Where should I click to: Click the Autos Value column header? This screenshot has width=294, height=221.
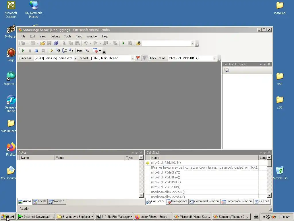tap(90, 158)
